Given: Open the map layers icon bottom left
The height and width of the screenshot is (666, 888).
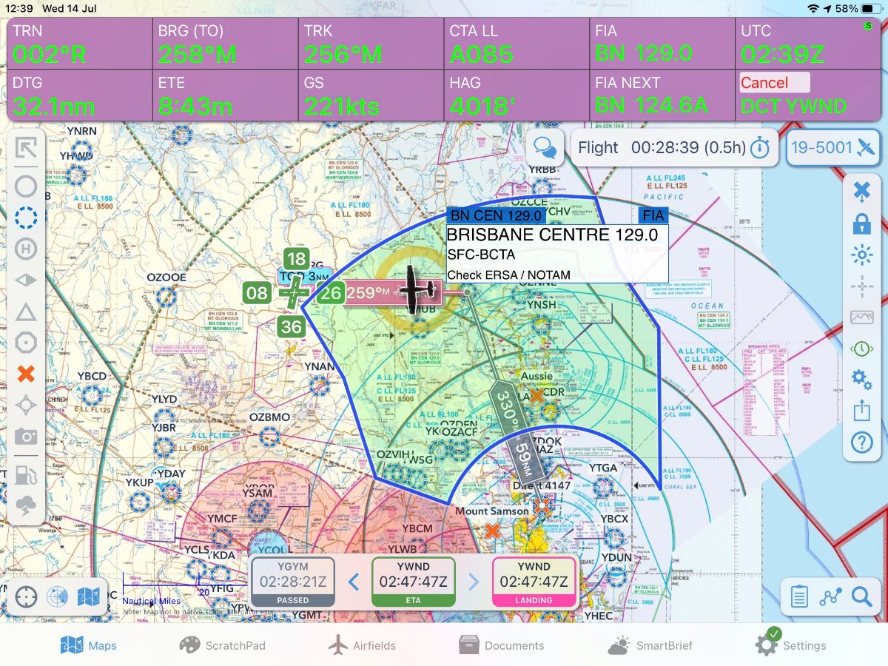Looking at the screenshot, I should pos(89,596).
